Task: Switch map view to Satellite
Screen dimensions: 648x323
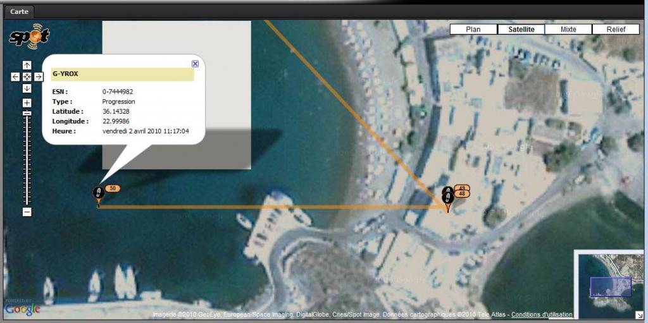Action: pyautogui.click(x=521, y=29)
